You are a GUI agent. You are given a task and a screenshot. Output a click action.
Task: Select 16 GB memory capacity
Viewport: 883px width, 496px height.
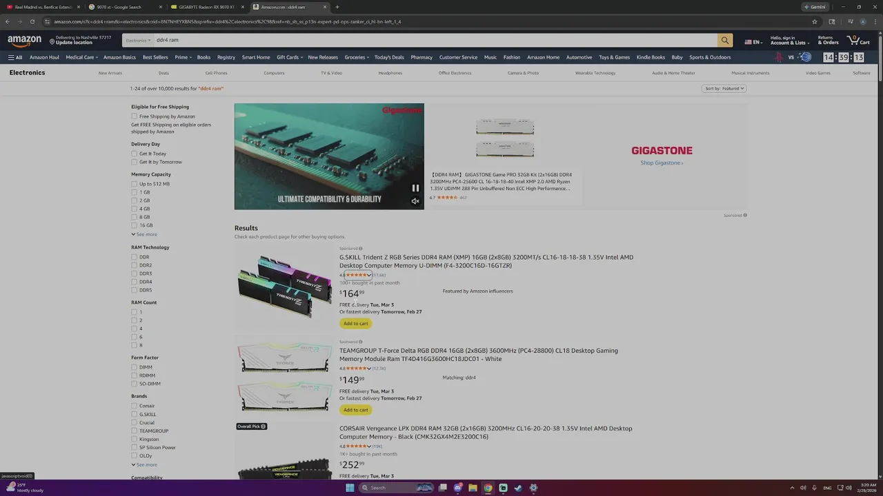tap(135, 225)
